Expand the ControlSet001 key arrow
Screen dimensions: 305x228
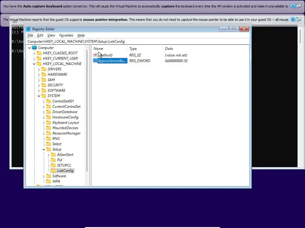pos(43,101)
